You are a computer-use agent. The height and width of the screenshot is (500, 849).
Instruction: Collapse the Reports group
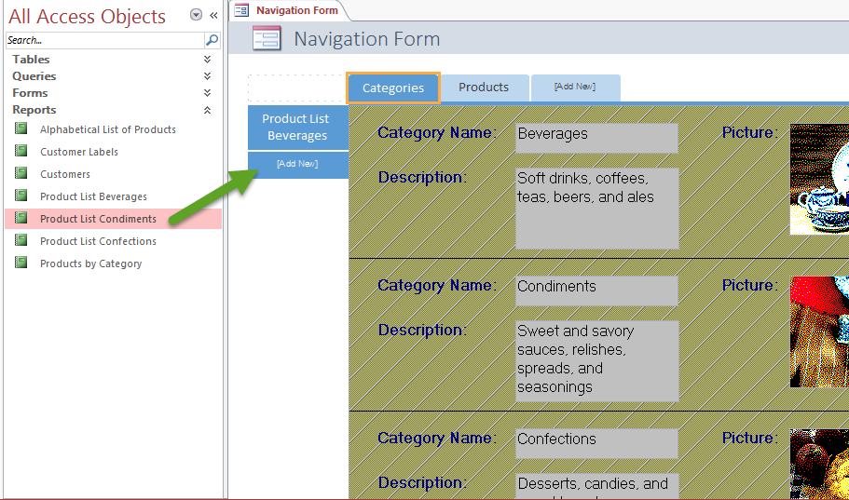[x=207, y=110]
